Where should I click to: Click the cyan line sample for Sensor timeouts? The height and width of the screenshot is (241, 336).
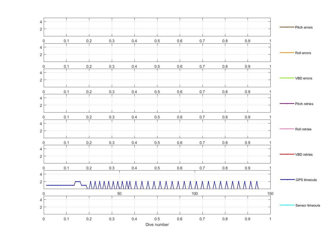point(287,205)
